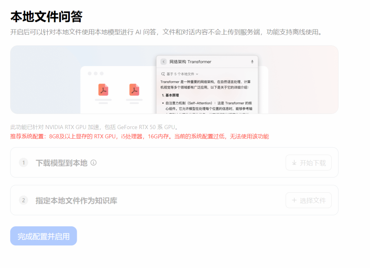The width and height of the screenshot is (370, 268).
Task: Click the 选择文件 button
Action: coord(308,200)
